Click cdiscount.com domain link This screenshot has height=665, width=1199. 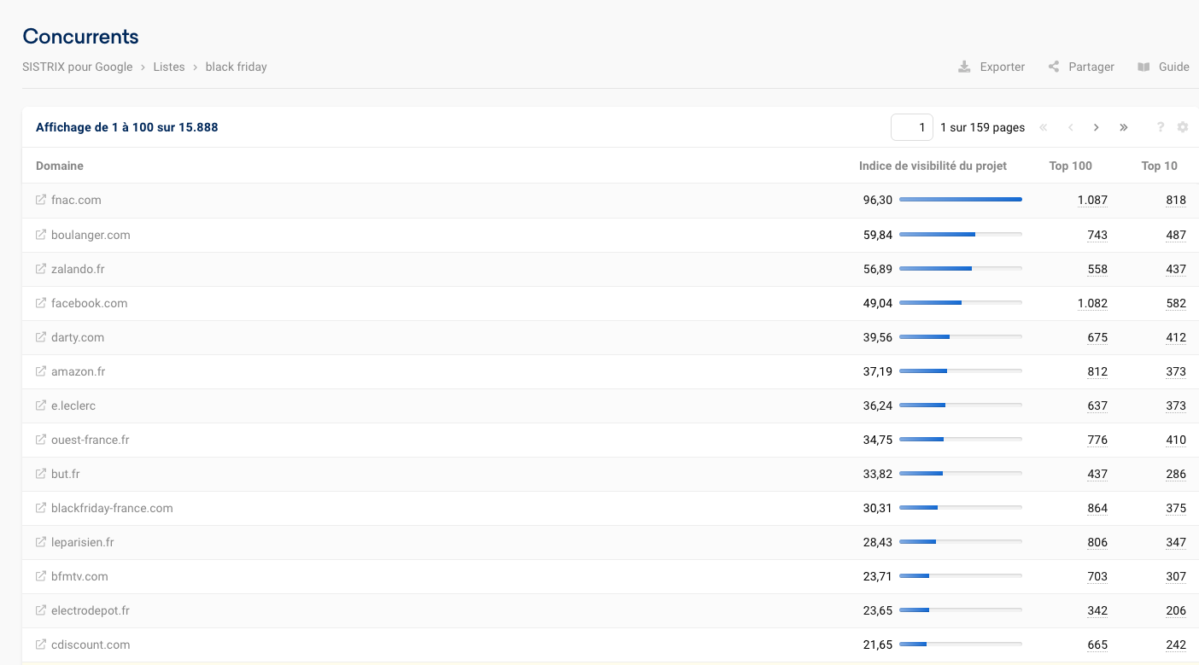click(91, 645)
